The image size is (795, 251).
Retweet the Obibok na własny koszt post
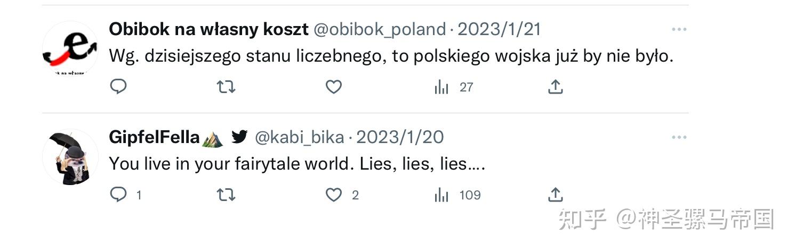(226, 87)
